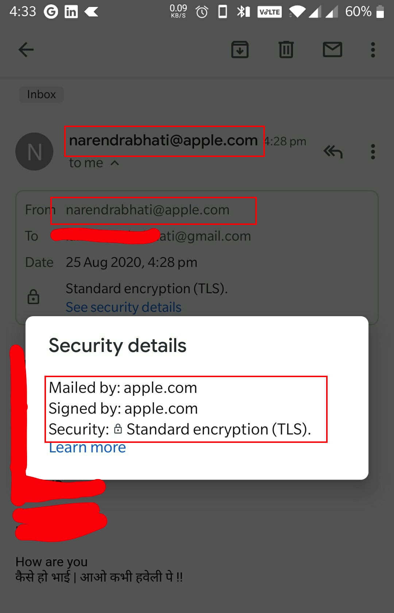The height and width of the screenshot is (613, 394).
Task: Tap the sender avatar with letter N
Action: click(34, 152)
